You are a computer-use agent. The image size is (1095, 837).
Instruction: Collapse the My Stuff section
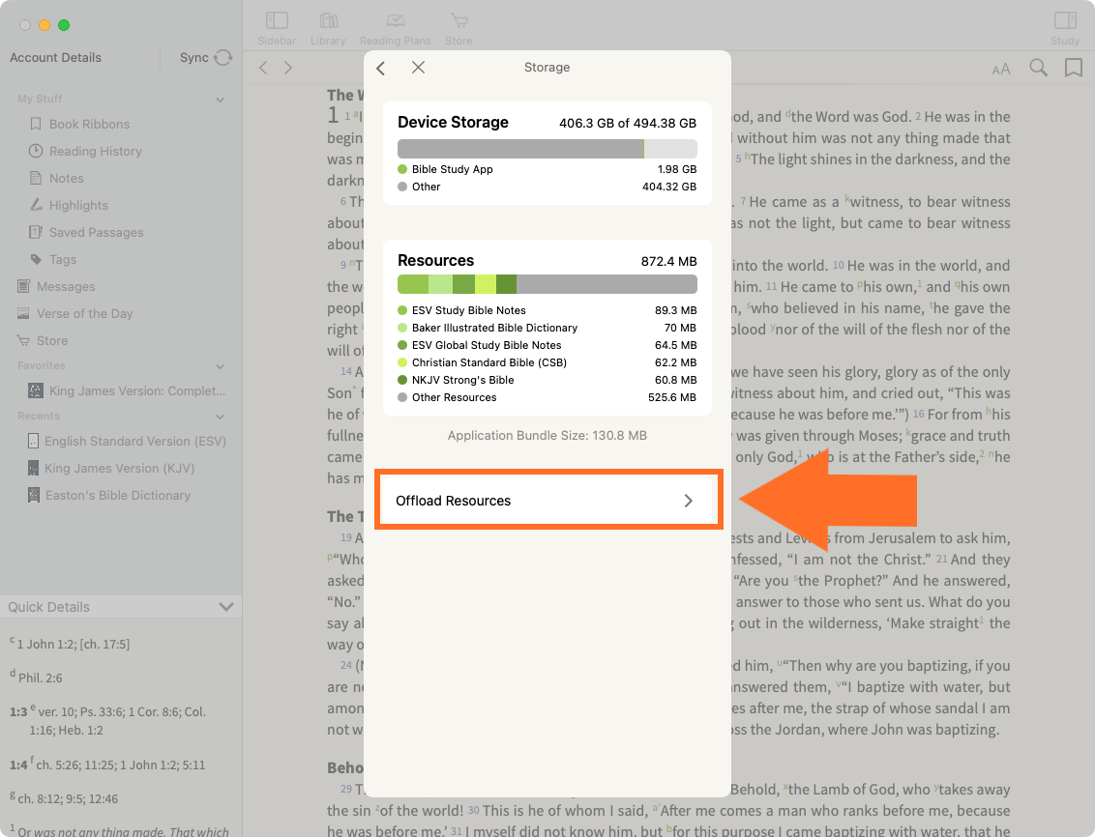click(221, 100)
